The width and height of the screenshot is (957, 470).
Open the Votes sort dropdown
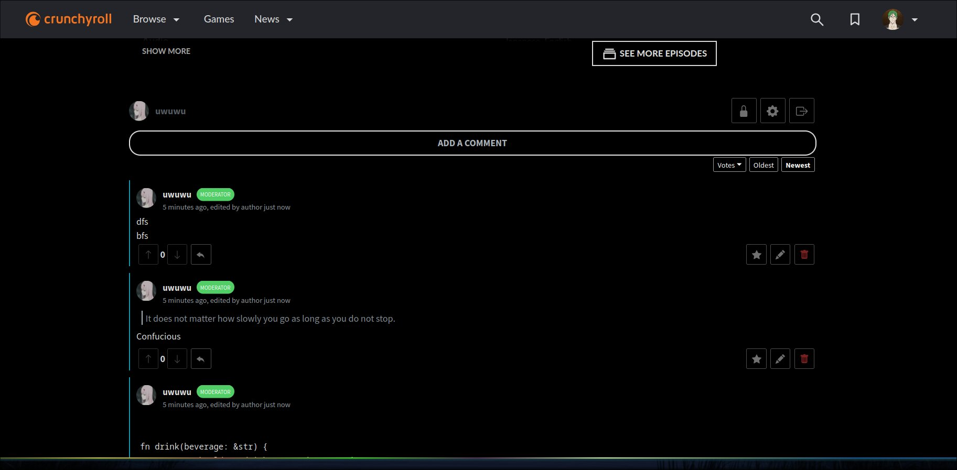[x=729, y=165]
